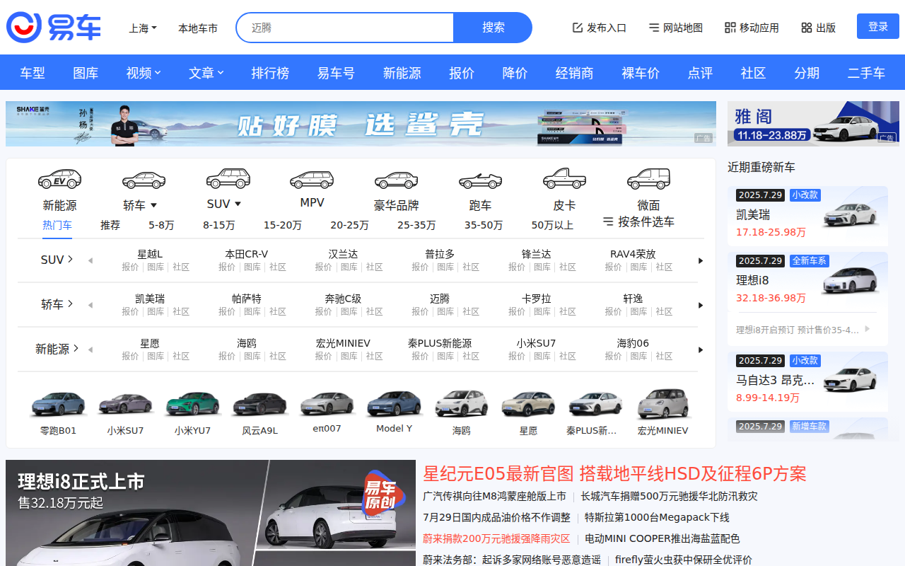Go to 新能源 in the blue navigation bar
The width and height of the screenshot is (905, 566).
point(402,73)
